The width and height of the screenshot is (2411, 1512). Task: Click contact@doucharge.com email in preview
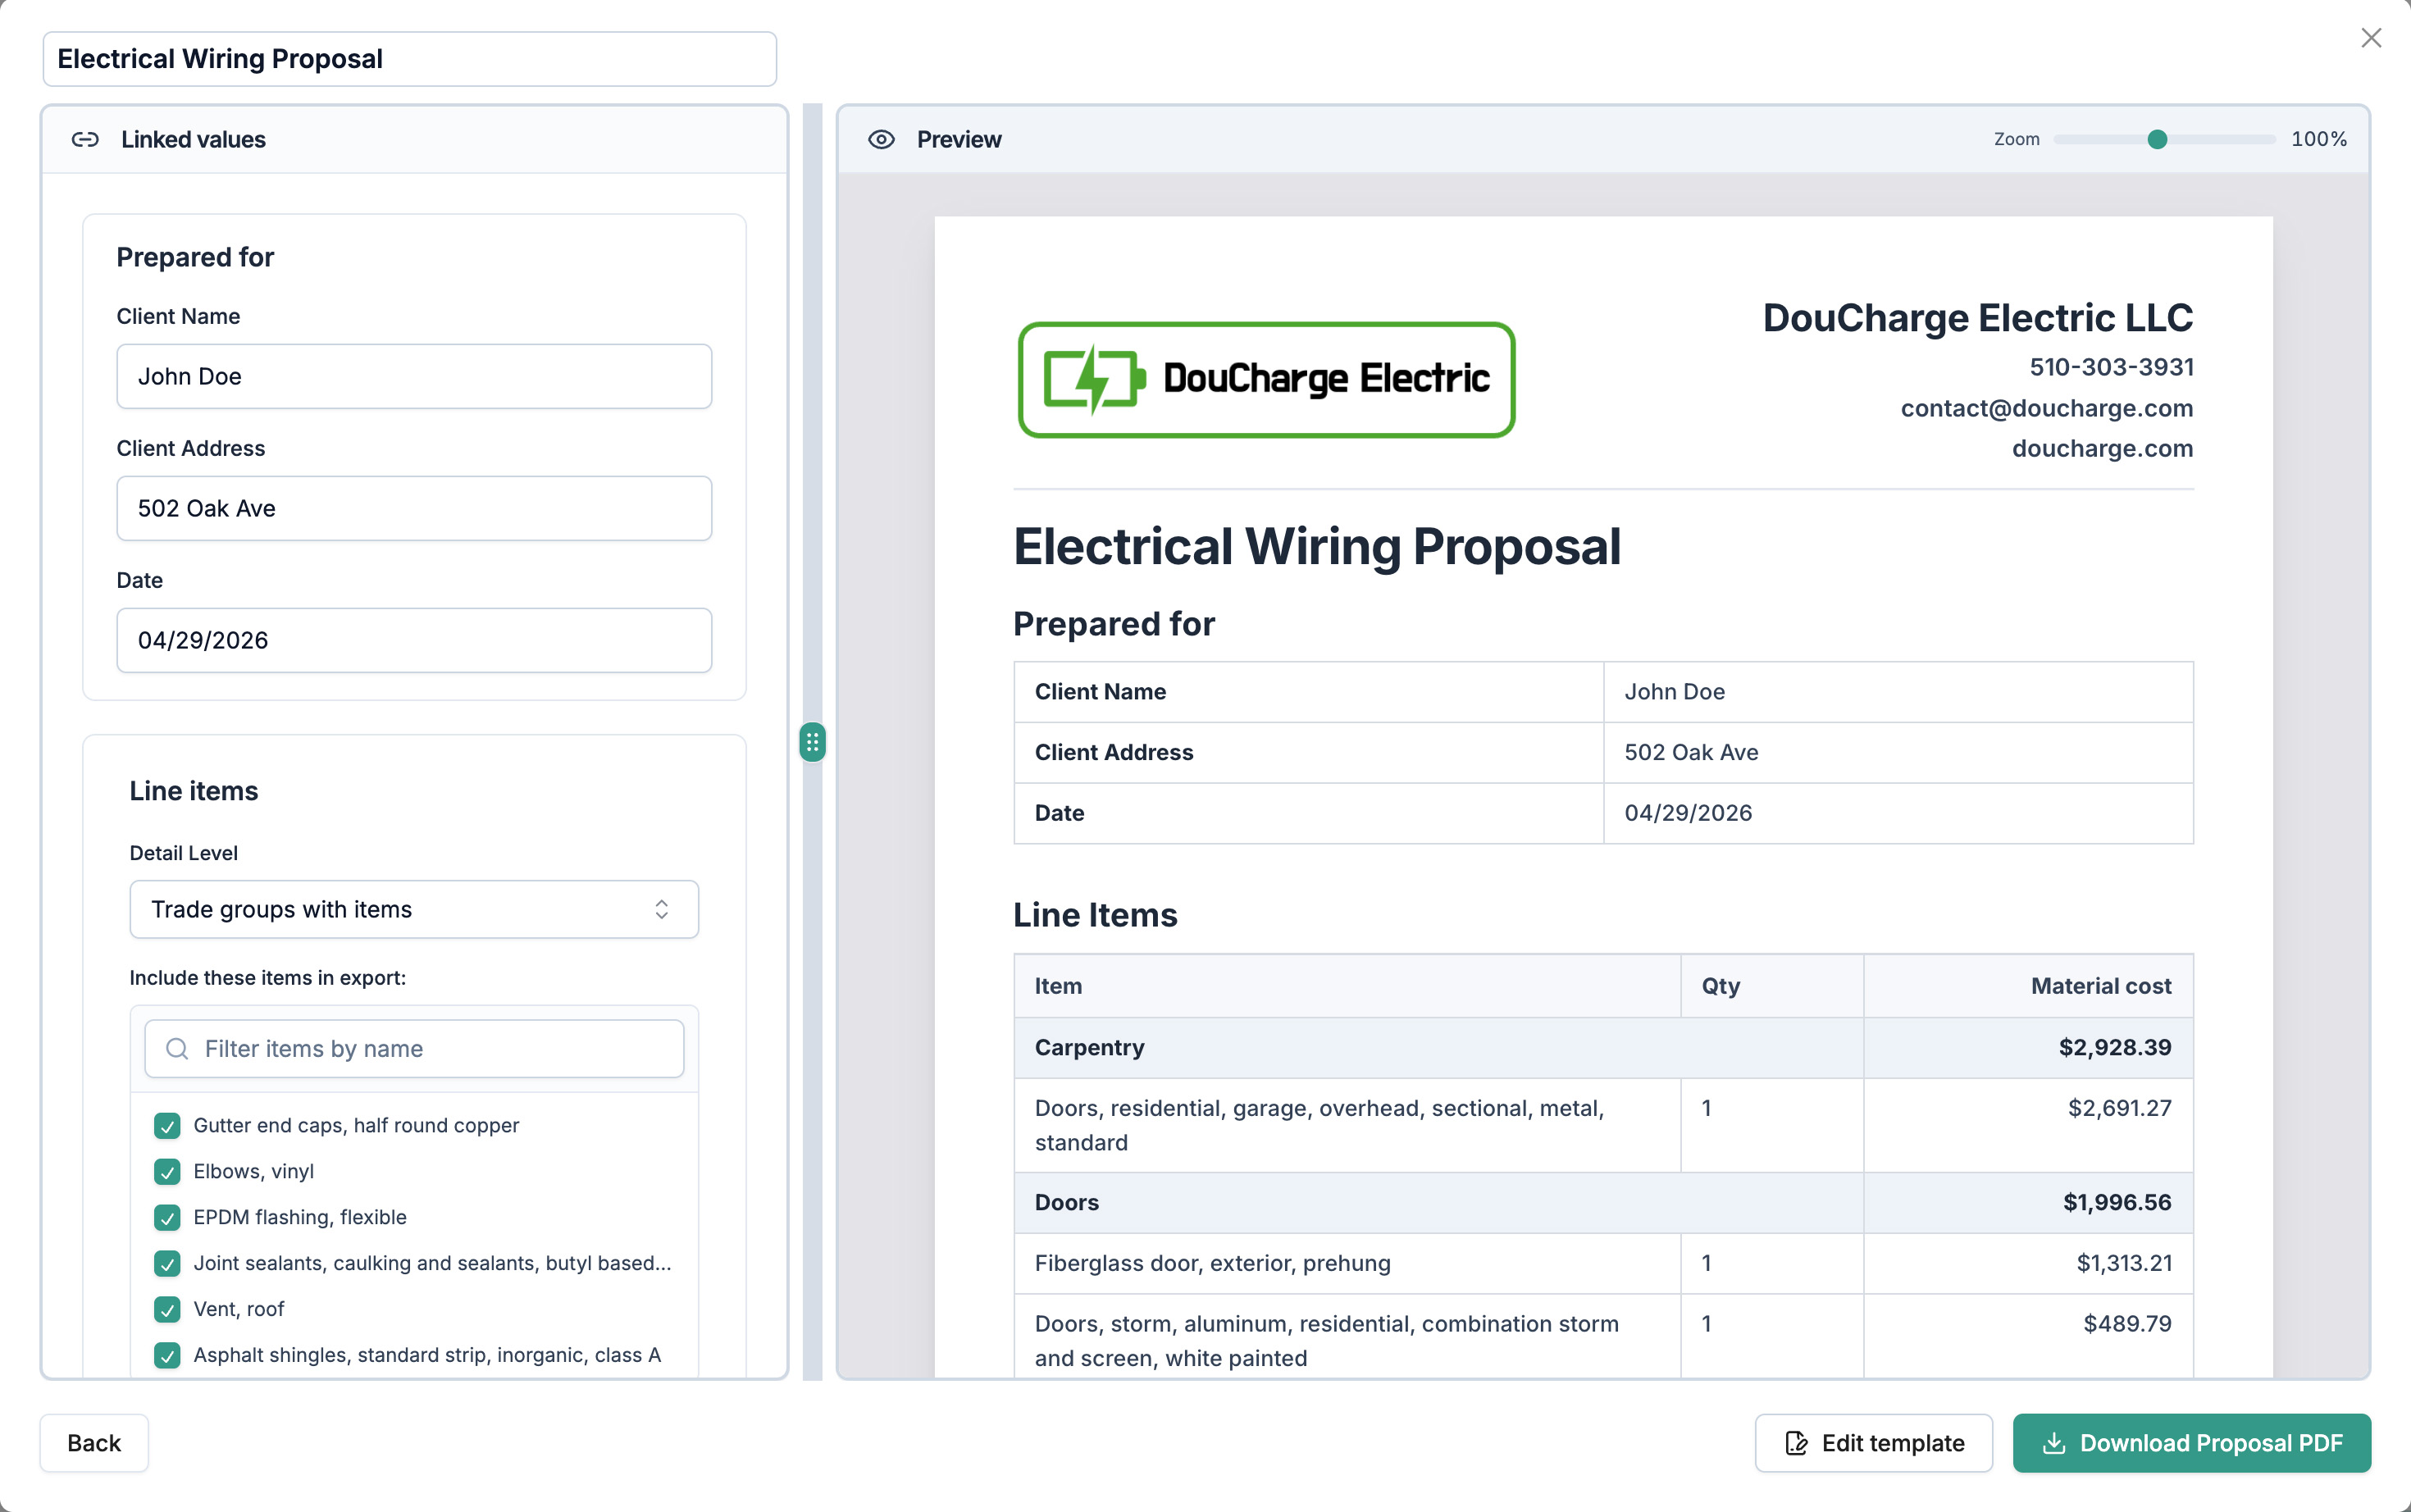coord(2046,408)
